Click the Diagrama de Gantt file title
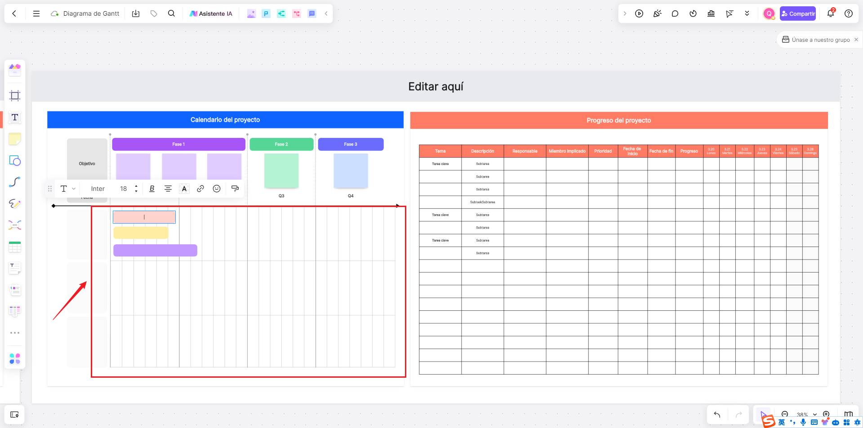This screenshot has width=863, height=428. click(x=91, y=13)
